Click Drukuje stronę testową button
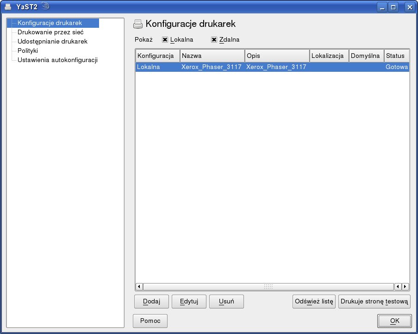 coord(374,302)
